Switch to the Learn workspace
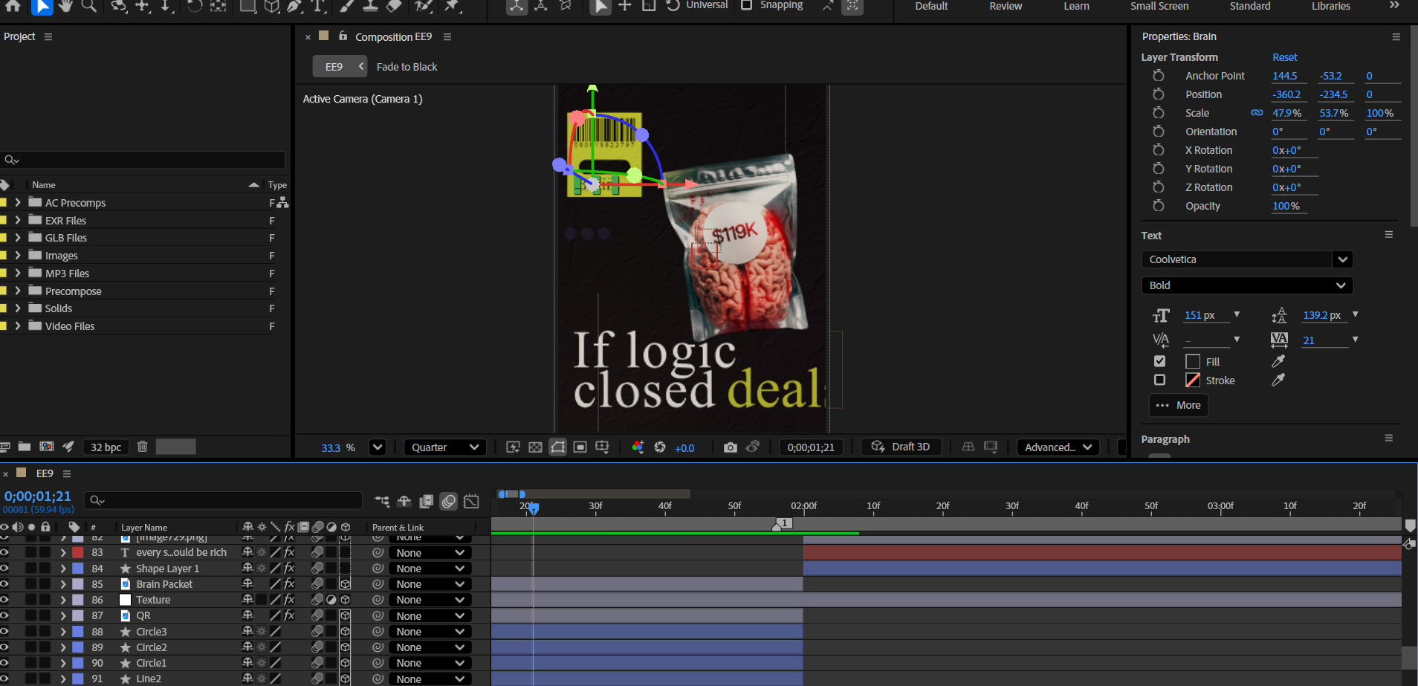1418x686 pixels. [1076, 6]
